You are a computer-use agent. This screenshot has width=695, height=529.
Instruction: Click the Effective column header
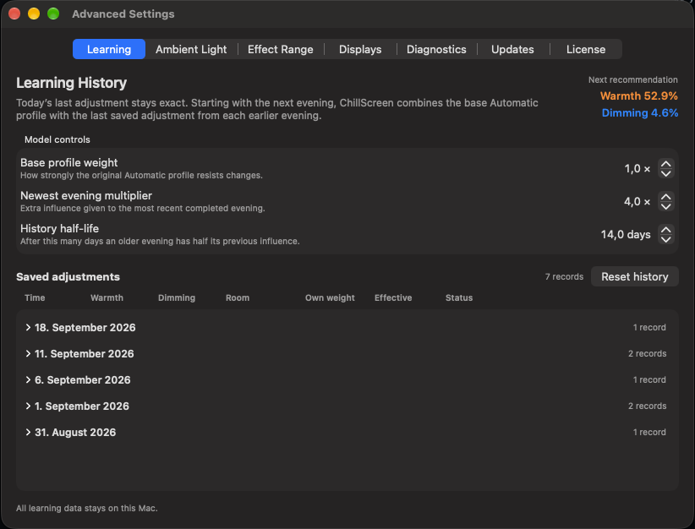point(393,297)
